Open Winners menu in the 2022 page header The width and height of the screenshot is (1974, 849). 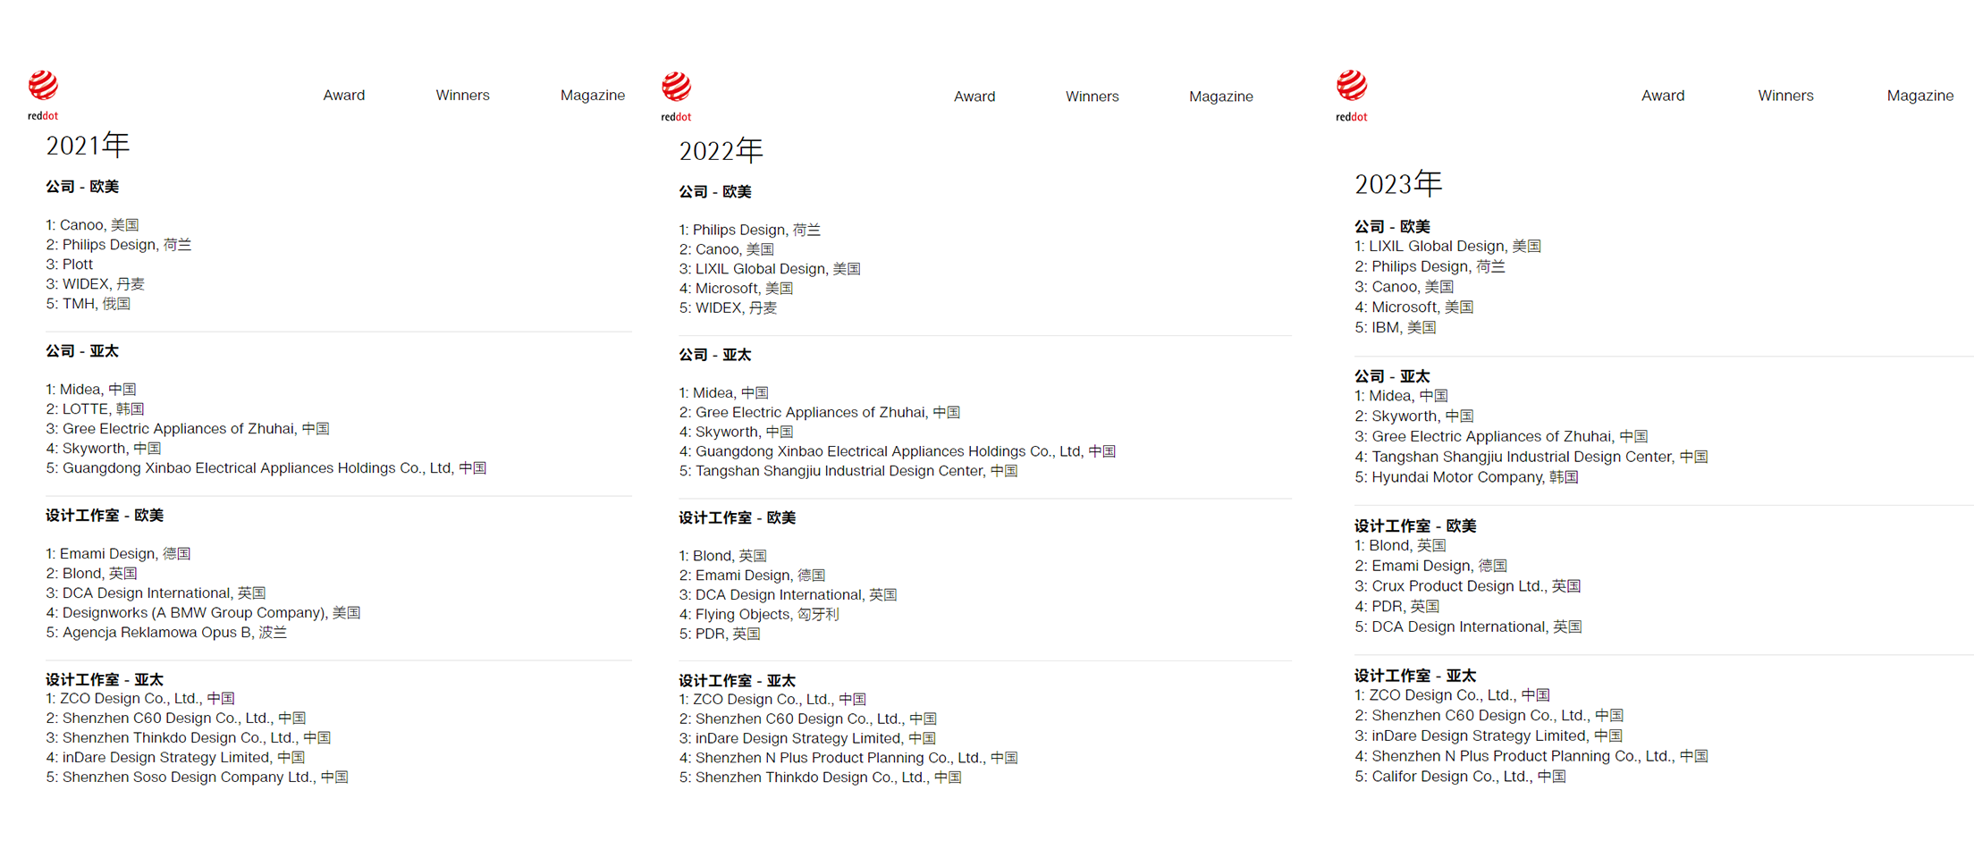pyautogui.click(x=1092, y=96)
